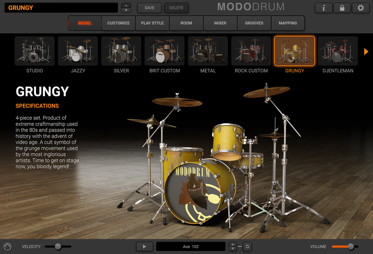Click the yellow rack tom drum

click(228, 142)
